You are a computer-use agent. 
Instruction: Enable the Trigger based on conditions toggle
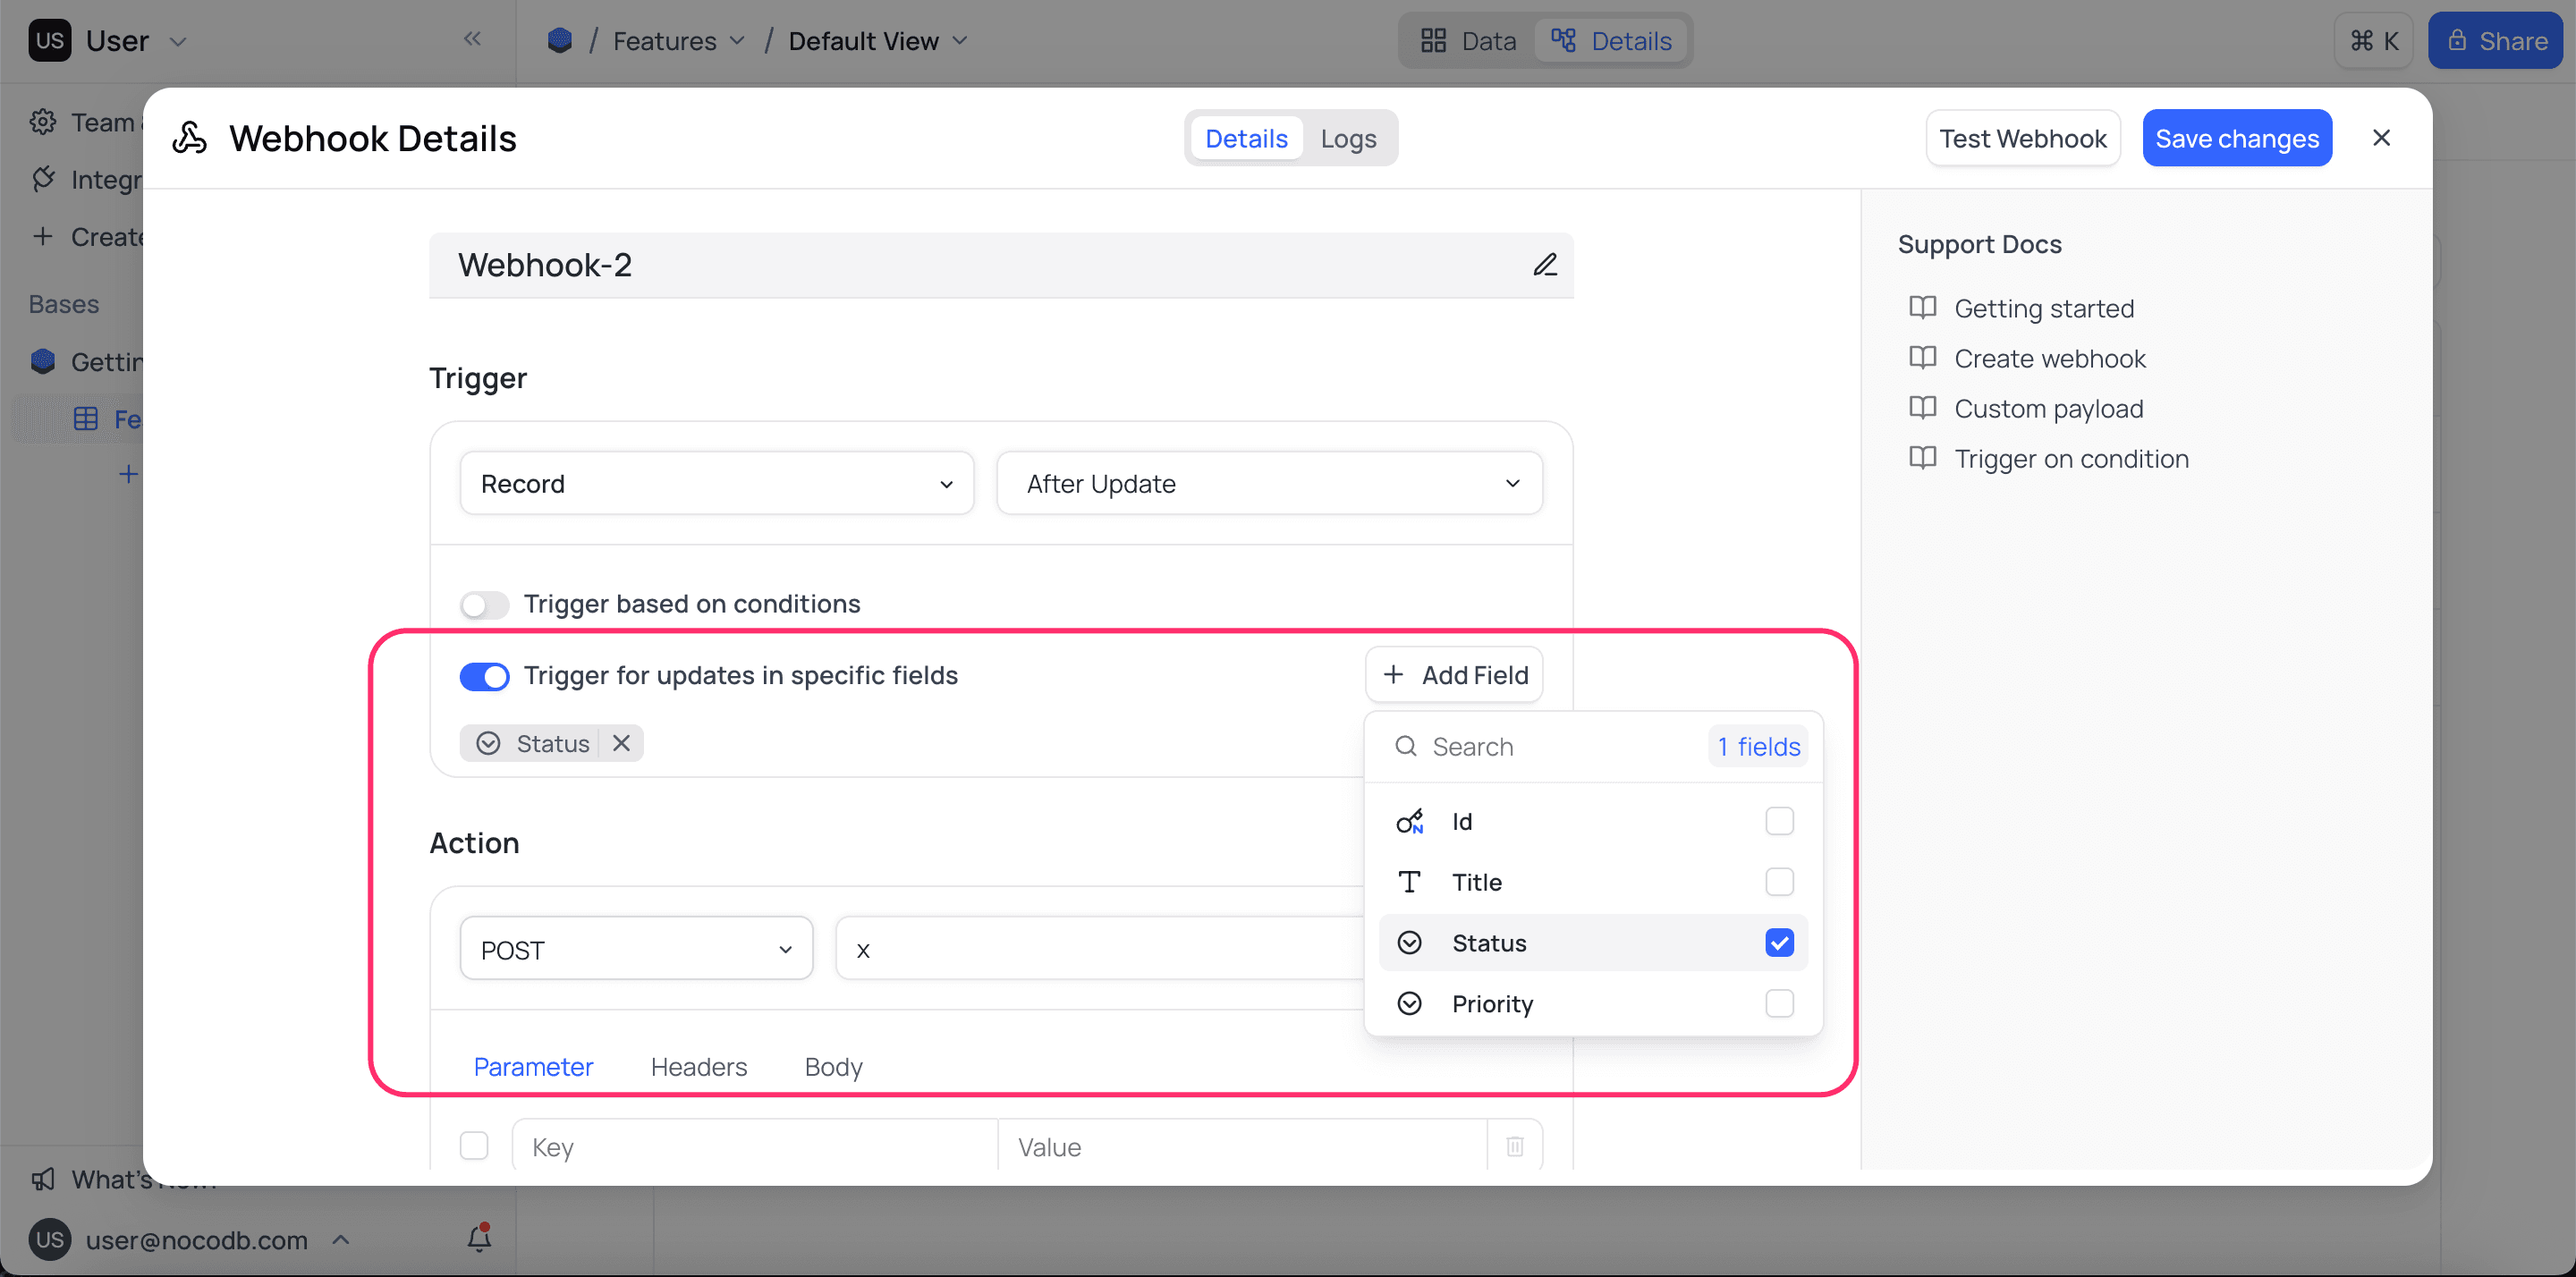coord(483,604)
